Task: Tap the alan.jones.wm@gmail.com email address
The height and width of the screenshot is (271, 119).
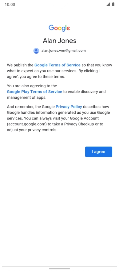Action: tap(63, 51)
